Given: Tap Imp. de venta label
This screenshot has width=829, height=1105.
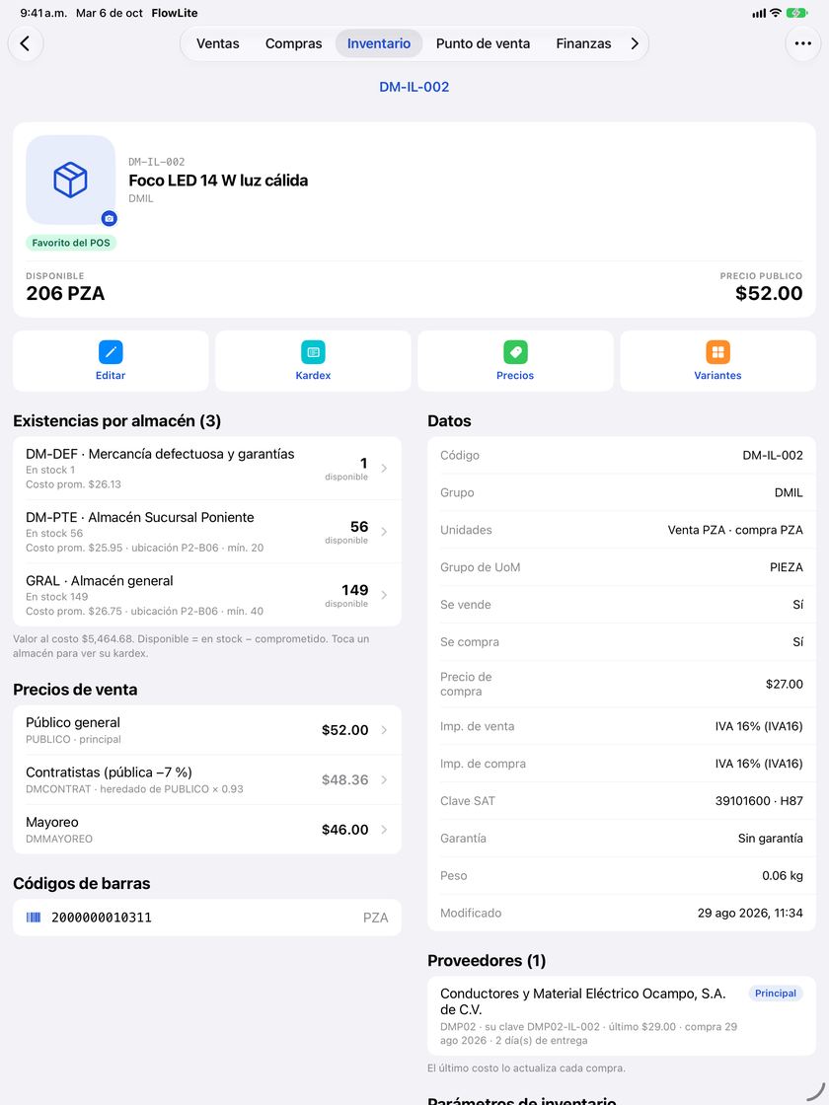Looking at the screenshot, I should point(478,726).
